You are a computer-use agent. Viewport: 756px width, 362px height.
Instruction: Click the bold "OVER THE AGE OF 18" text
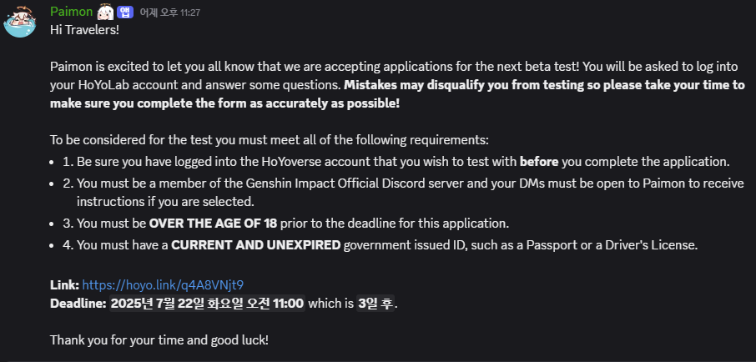click(x=213, y=224)
